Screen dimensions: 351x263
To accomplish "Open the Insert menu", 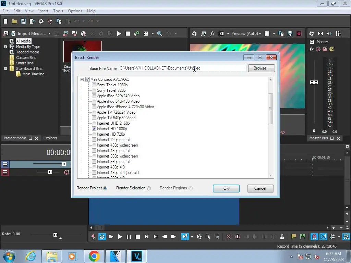I will pyautogui.click(x=43, y=11).
